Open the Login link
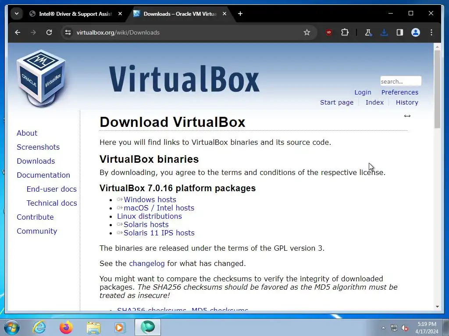The height and width of the screenshot is (336, 449). [363, 92]
